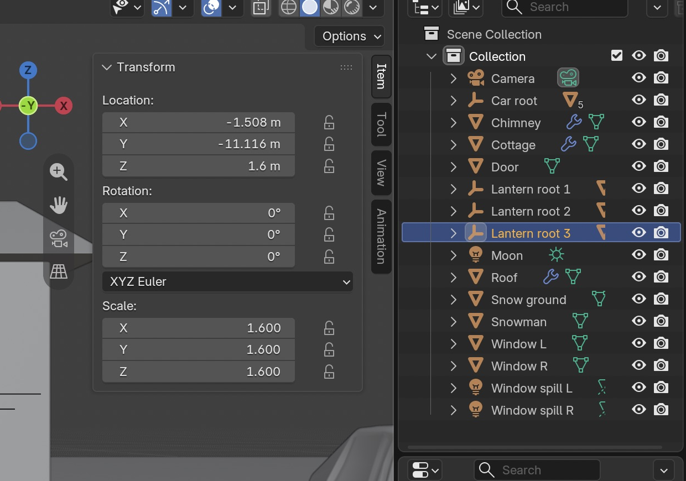Hide Lantern root 3 eye toggle
The image size is (686, 481).
(639, 233)
